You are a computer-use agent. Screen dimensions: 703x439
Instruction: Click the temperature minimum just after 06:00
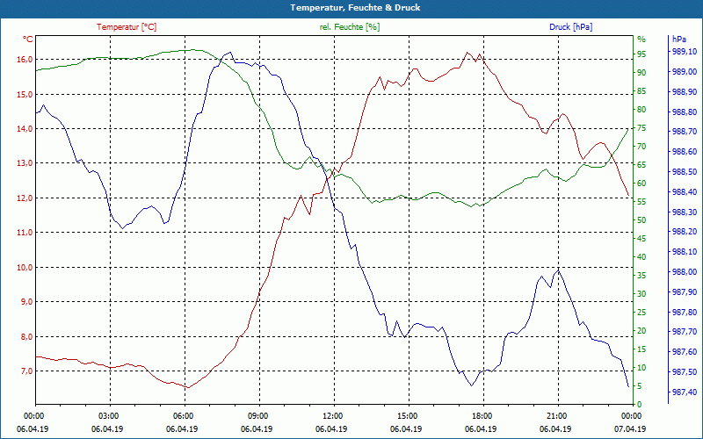coord(189,387)
